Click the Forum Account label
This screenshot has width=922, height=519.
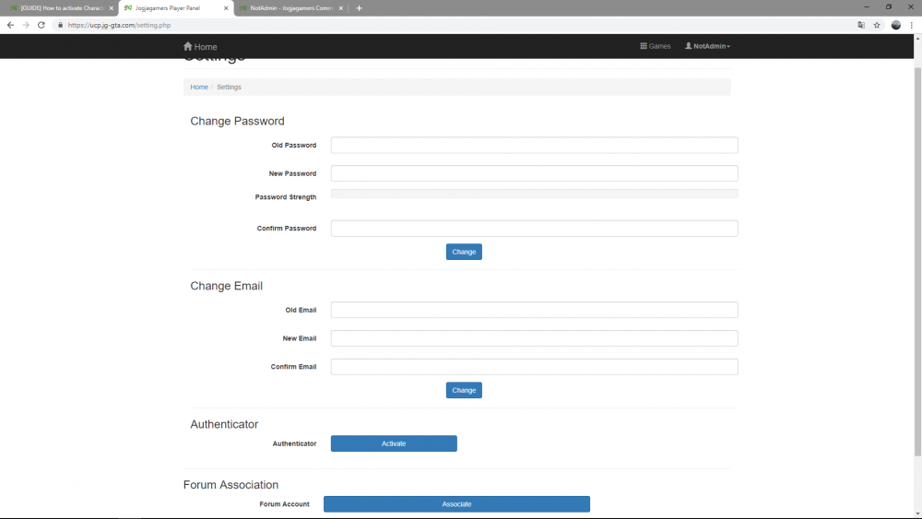point(284,504)
